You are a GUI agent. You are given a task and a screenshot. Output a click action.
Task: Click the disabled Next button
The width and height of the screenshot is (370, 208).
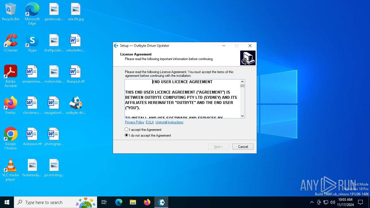pyautogui.click(x=219, y=147)
